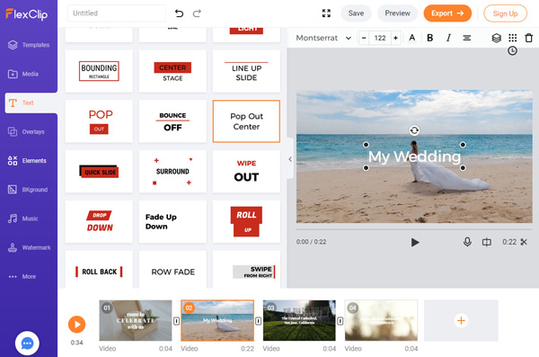
Task: Redo the last action
Action: point(197,13)
